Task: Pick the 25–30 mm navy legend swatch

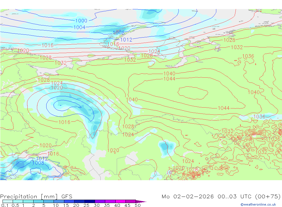Action: 90,201
